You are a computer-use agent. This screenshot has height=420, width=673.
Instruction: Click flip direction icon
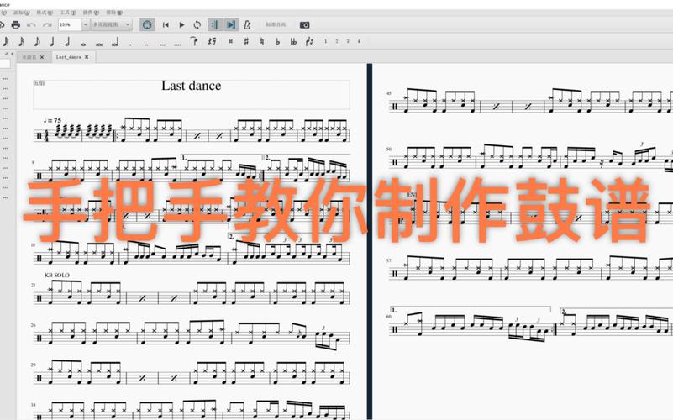pyautogui.click(x=309, y=42)
